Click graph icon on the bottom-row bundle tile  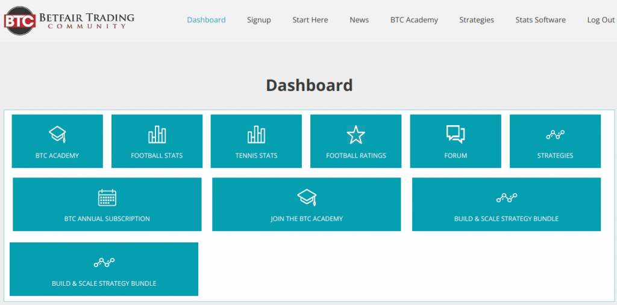click(104, 262)
